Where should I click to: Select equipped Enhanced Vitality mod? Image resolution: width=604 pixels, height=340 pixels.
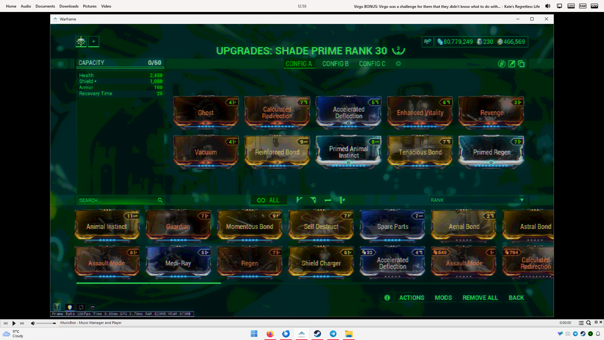(420, 112)
